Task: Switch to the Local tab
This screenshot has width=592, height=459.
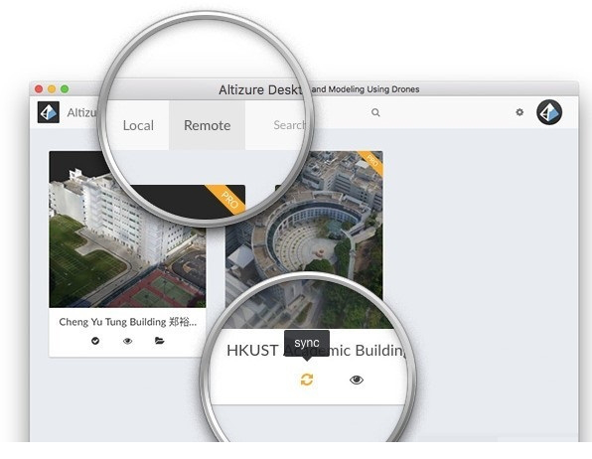Action: 138,125
